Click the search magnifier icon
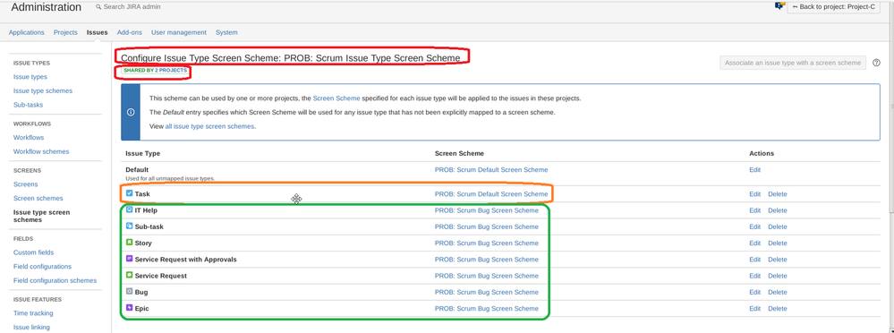The height and width of the screenshot is (333, 894). 98,7
